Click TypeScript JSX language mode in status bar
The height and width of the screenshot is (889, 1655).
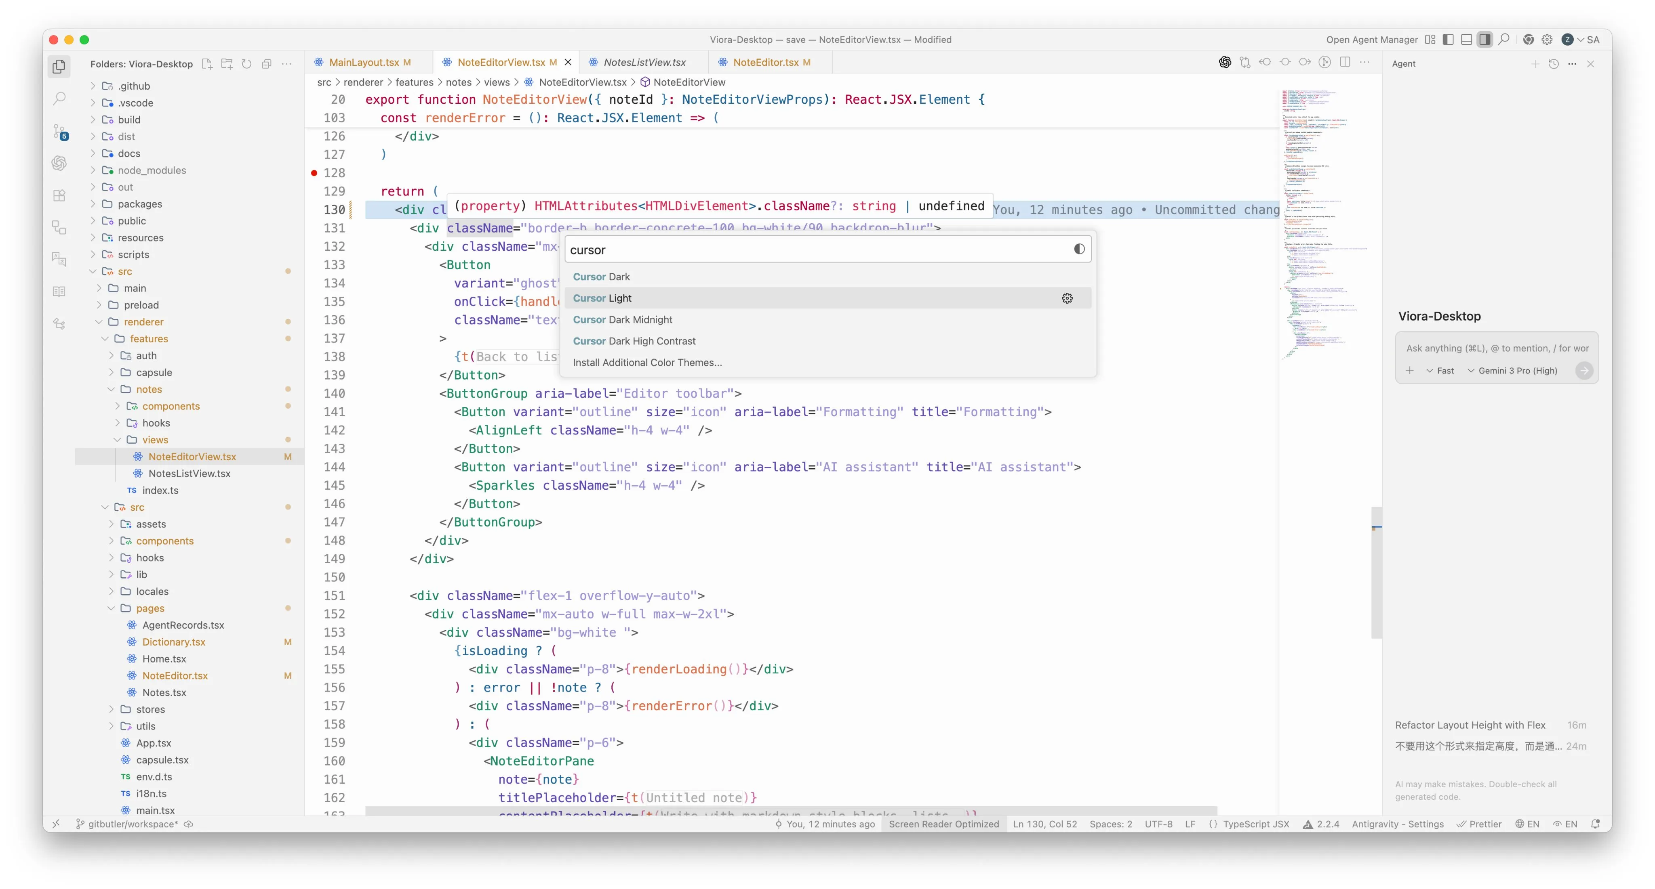pyautogui.click(x=1255, y=824)
